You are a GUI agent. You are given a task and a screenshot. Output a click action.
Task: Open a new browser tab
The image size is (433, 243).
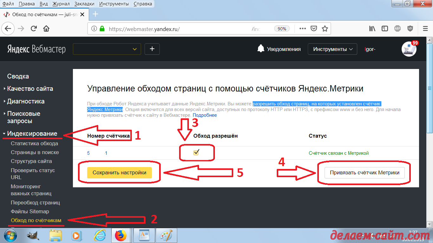click(95, 14)
